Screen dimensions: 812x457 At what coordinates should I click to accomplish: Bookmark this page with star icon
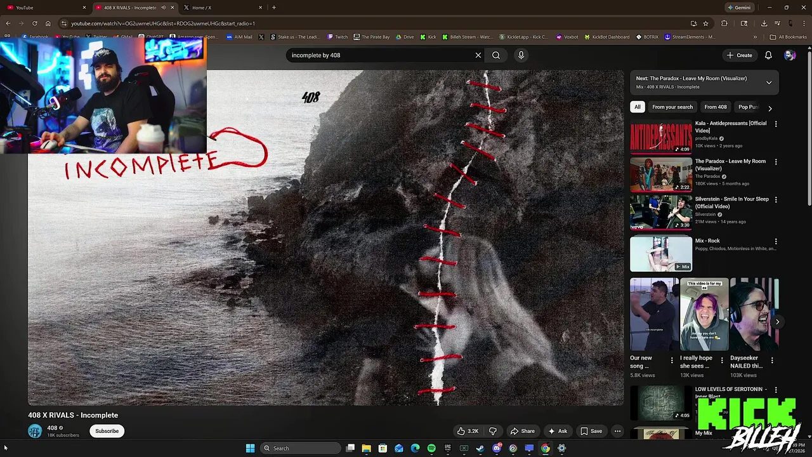pos(705,23)
